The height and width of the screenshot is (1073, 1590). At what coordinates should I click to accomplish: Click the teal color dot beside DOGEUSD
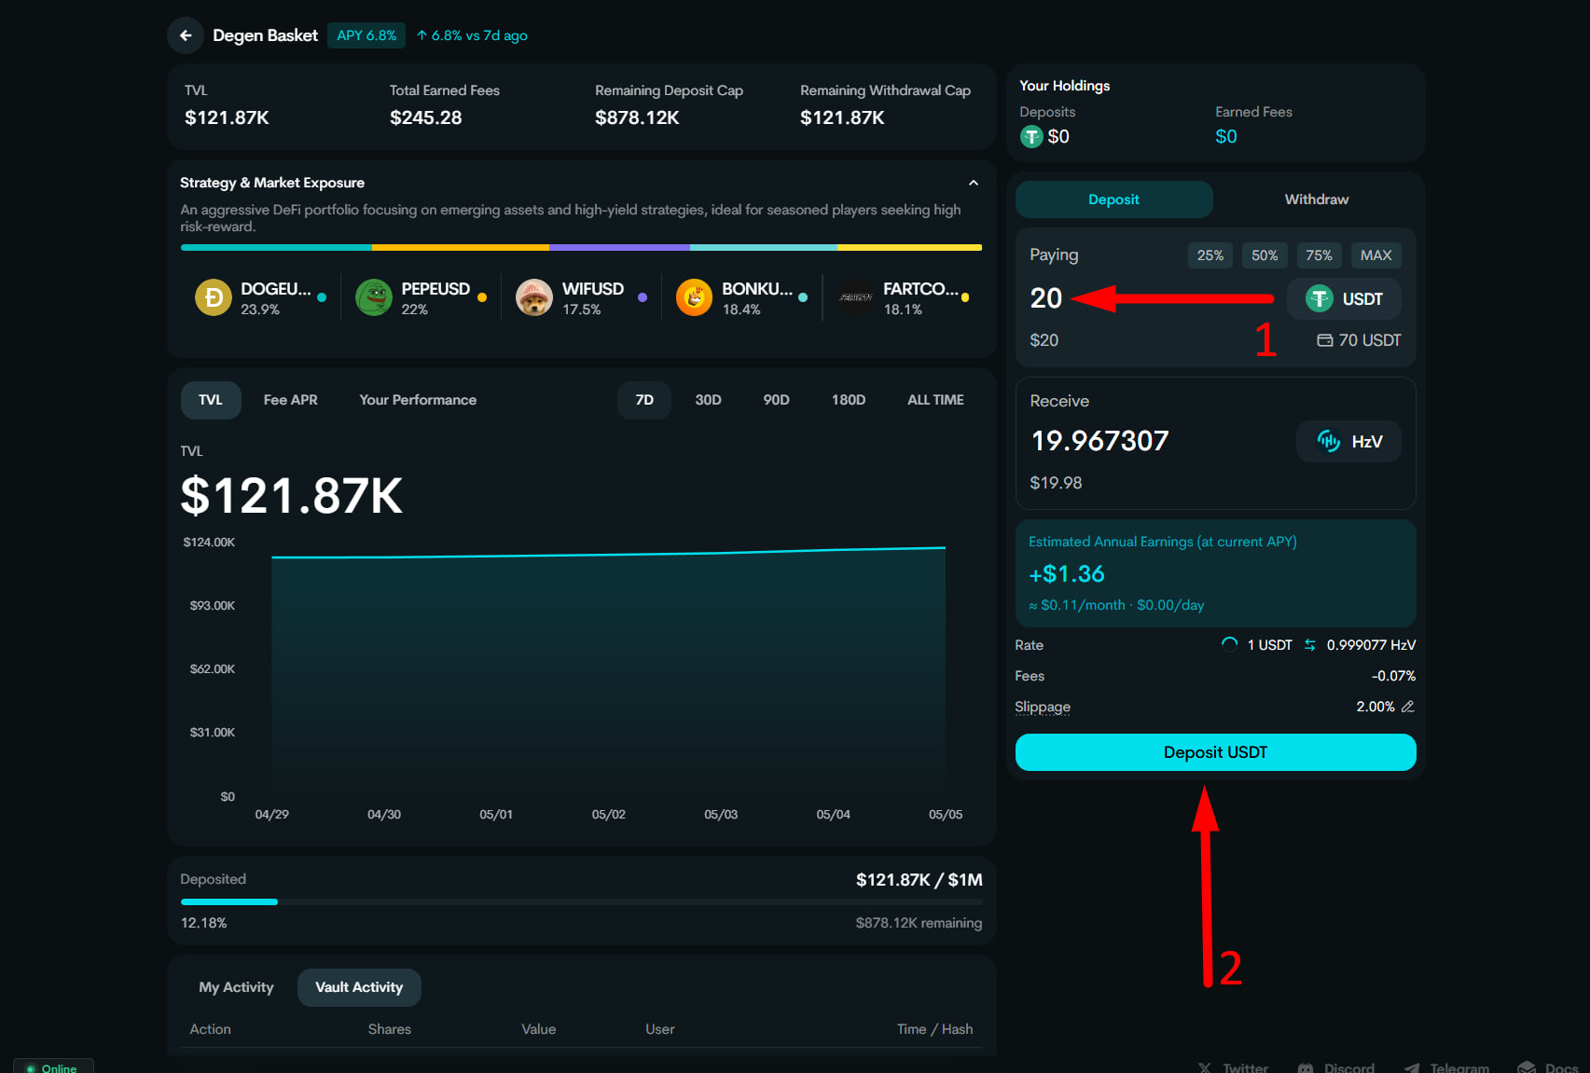[322, 297]
